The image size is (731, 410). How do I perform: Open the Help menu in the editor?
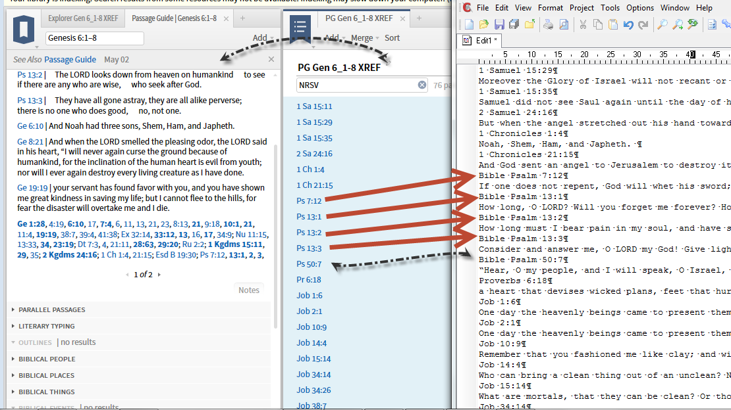pos(704,7)
